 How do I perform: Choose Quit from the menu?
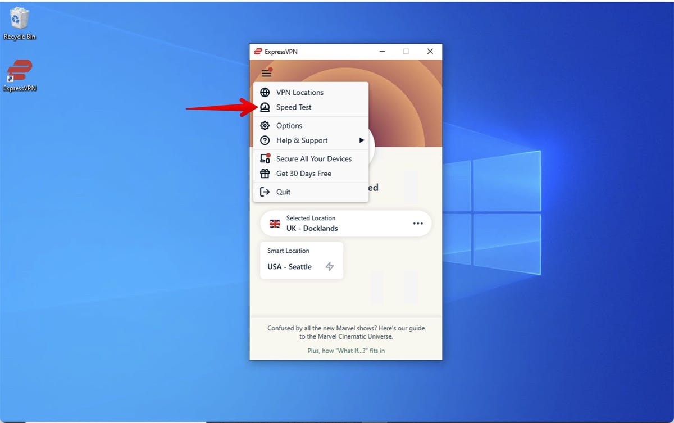[x=311, y=192]
